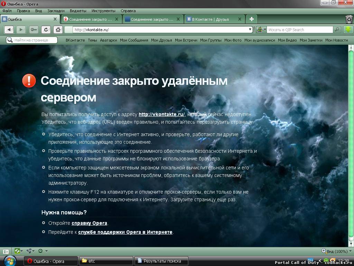Image resolution: width=354 pixels, height=266 pixels.
Task: Open the Мои Видео bookmark
Action: point(287,40)
